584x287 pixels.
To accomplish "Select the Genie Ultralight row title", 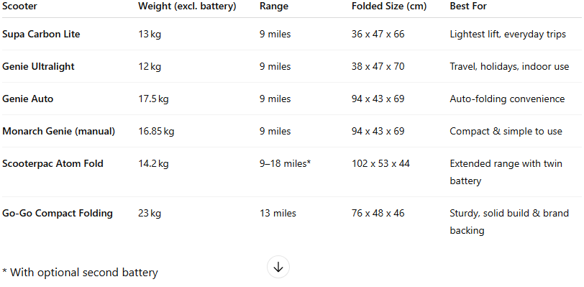I will point(38,67).
